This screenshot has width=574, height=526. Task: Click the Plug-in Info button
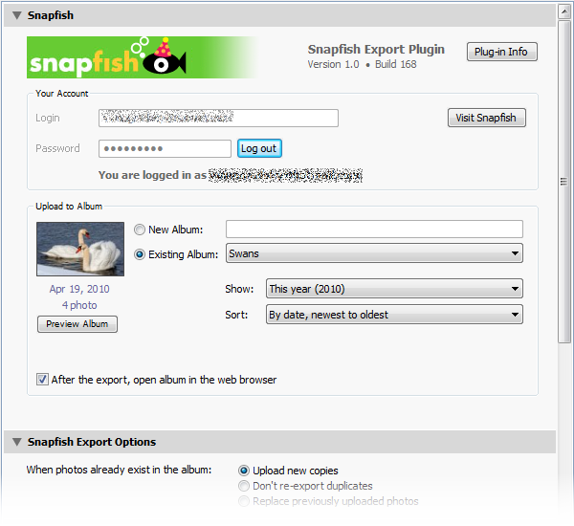coord(501,52)
